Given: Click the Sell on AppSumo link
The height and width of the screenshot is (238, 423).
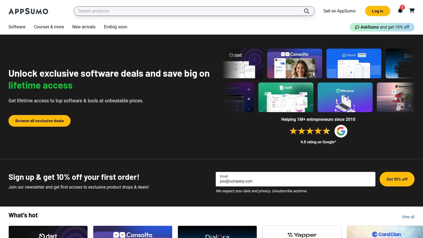Looking at the screenshot, I should (x=339, y=11).
